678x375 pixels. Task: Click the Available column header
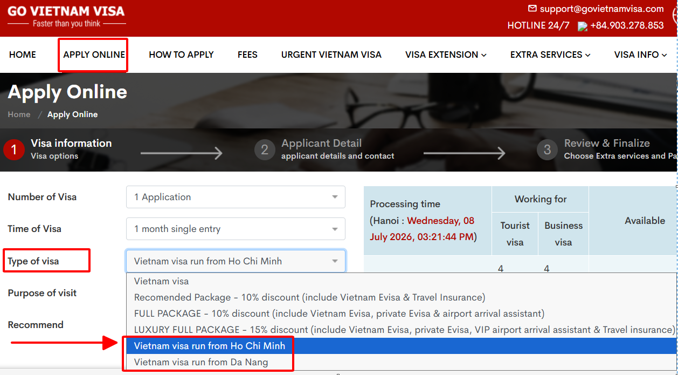(645, 221)
